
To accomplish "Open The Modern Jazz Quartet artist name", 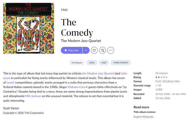I will click(81, 41).
